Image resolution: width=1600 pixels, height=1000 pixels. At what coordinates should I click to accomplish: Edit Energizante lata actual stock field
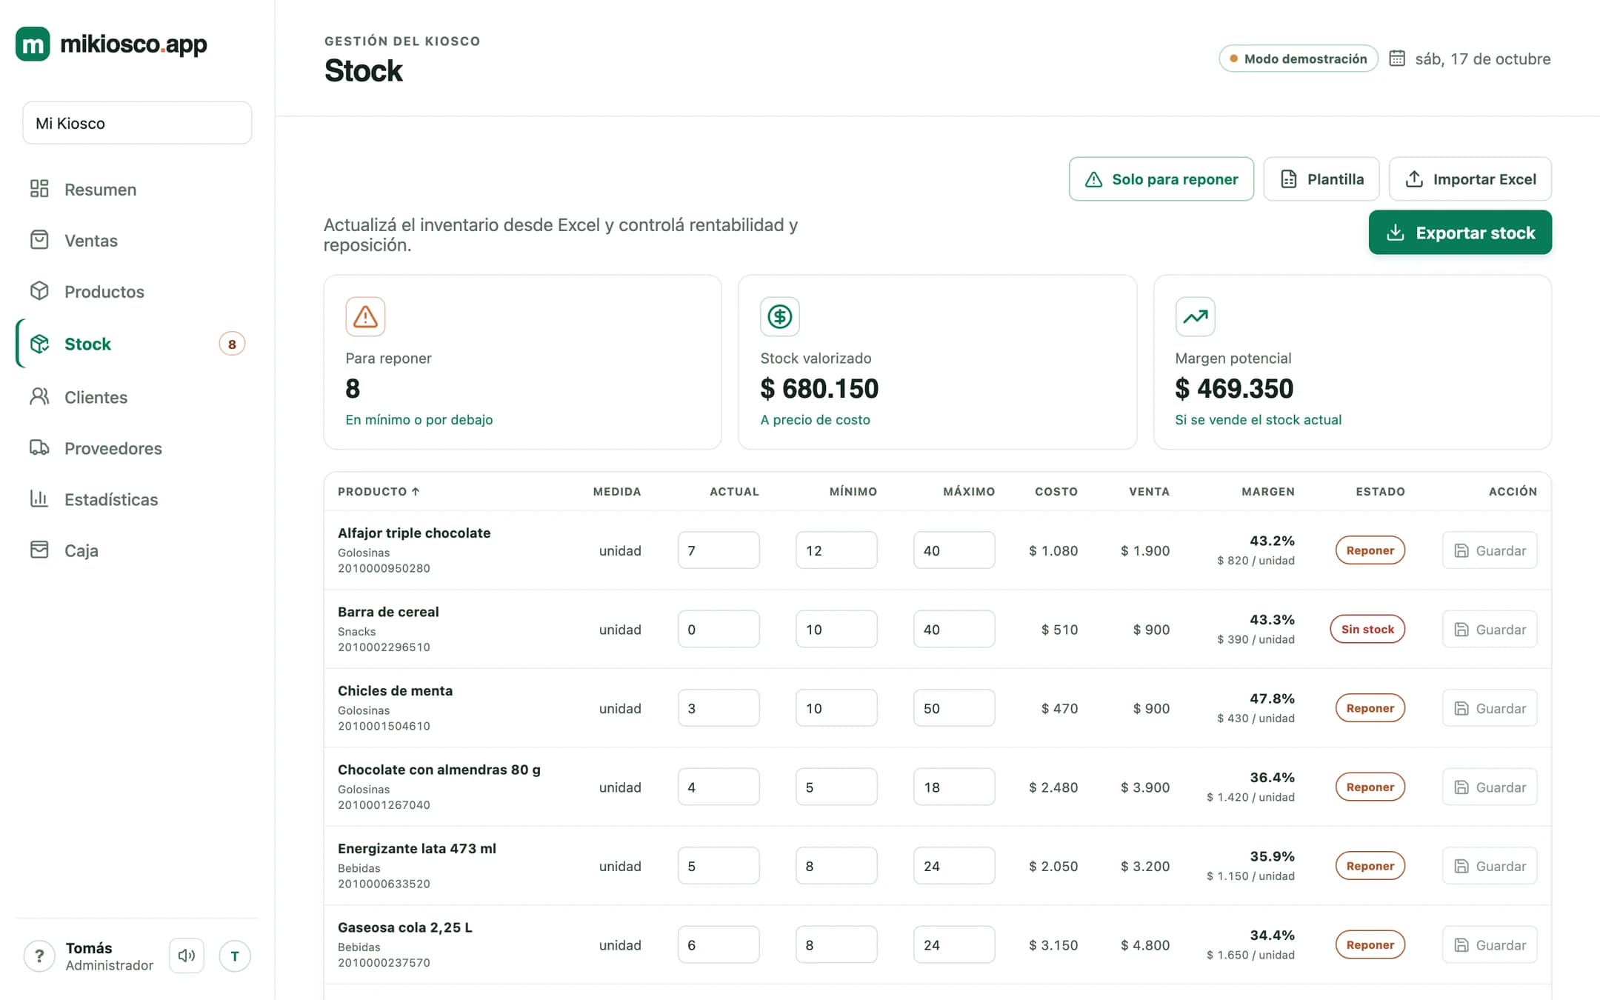pos(719,866)
